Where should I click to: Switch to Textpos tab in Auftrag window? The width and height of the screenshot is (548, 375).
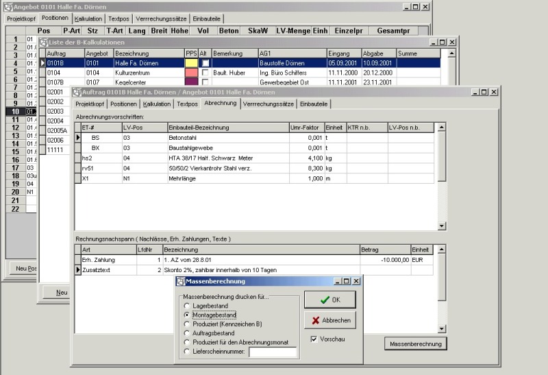(187, 104)
